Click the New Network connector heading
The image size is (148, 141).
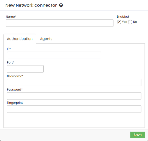tap(31, 5)
